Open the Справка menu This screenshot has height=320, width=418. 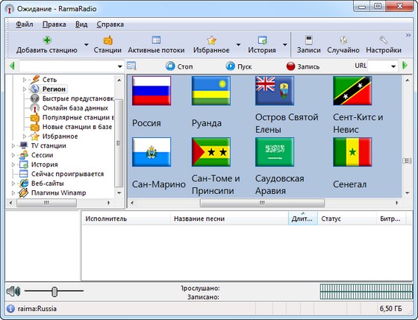(110, 25)
